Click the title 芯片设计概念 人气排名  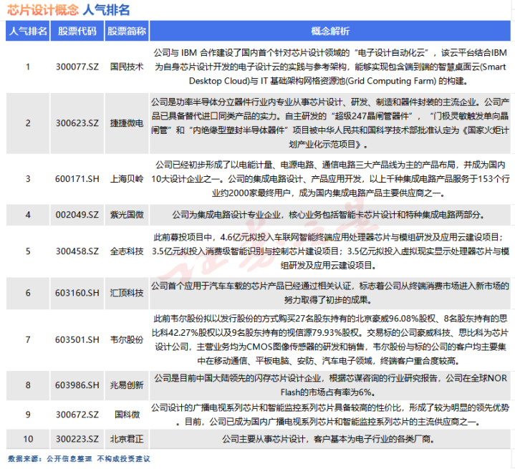(x=68, y=10)
